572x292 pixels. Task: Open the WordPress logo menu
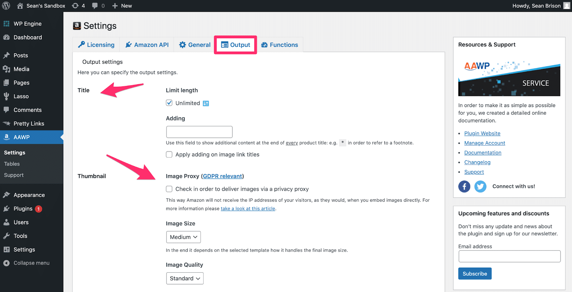pos(6,6)
